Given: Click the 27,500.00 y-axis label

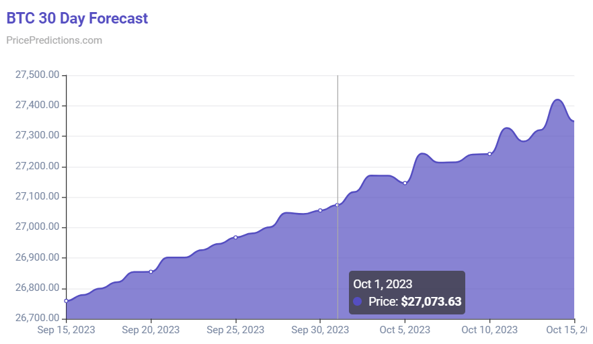Looking at the screenshot, I should point(37,75).
